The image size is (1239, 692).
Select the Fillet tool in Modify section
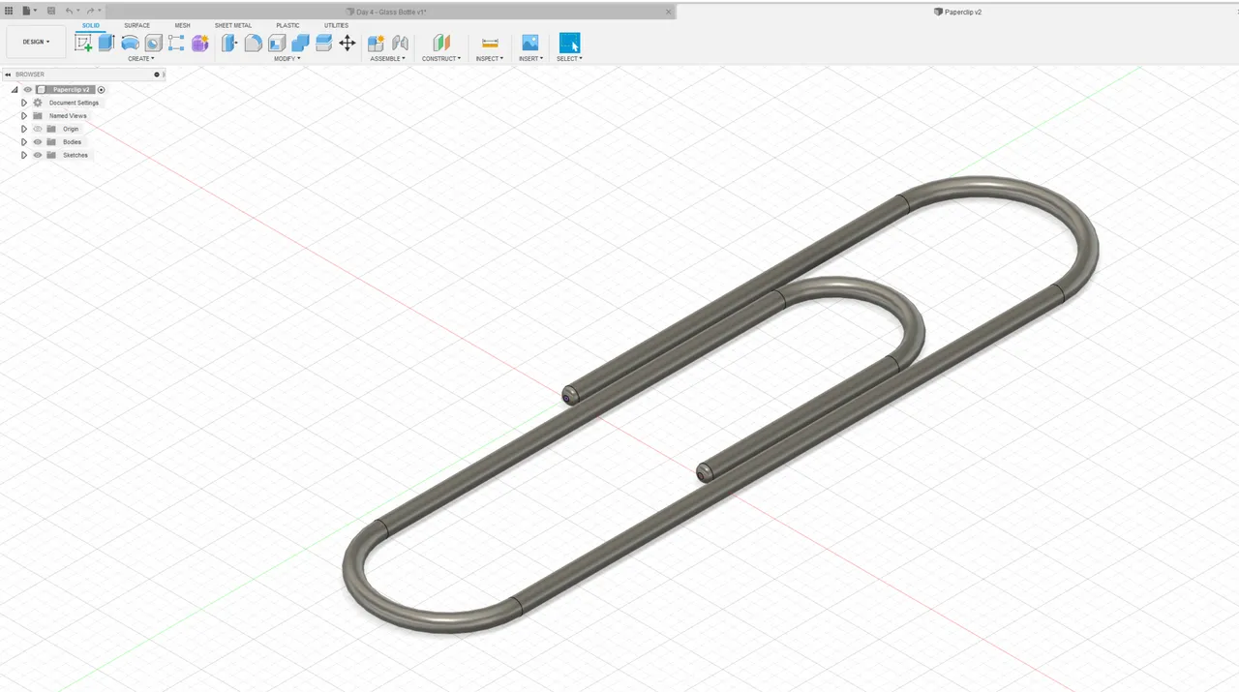pos(253,43)
